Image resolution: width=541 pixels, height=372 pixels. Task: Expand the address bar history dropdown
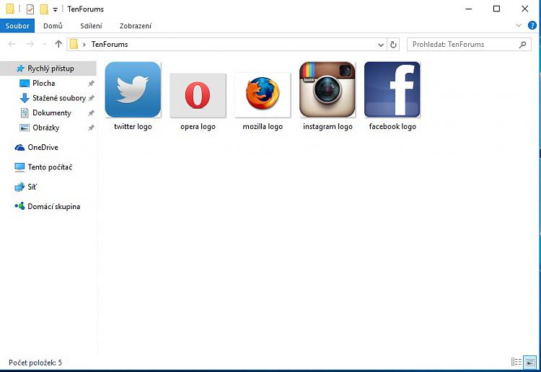coord(381,45)
